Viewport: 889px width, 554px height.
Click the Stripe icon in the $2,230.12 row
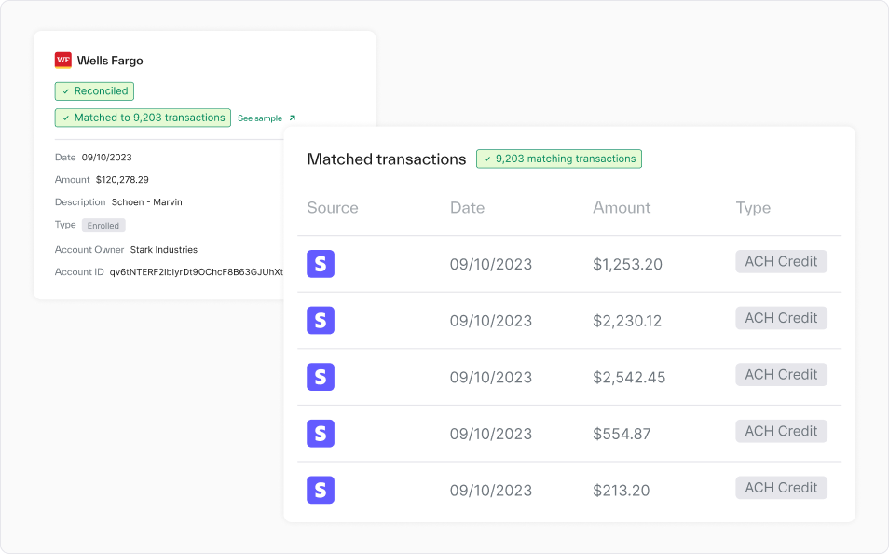(321, 321)
